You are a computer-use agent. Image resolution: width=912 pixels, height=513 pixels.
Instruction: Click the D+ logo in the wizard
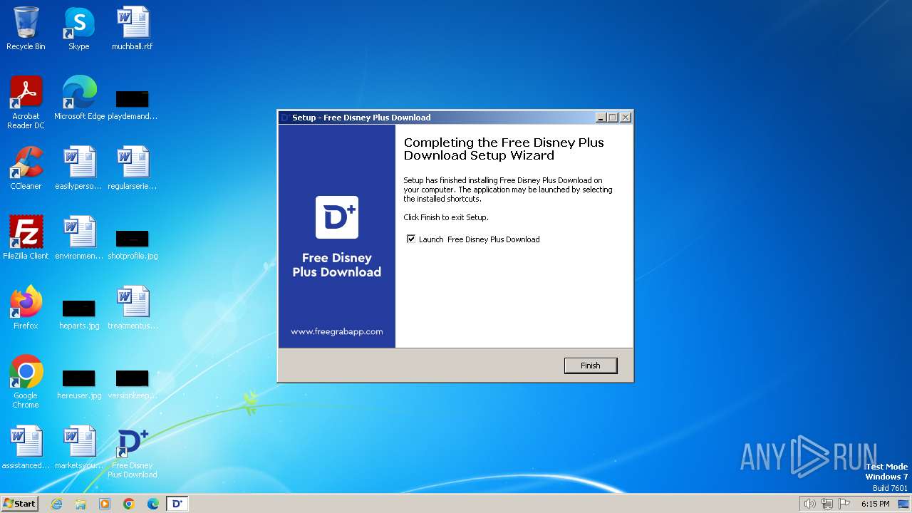[x=337, y=217]
